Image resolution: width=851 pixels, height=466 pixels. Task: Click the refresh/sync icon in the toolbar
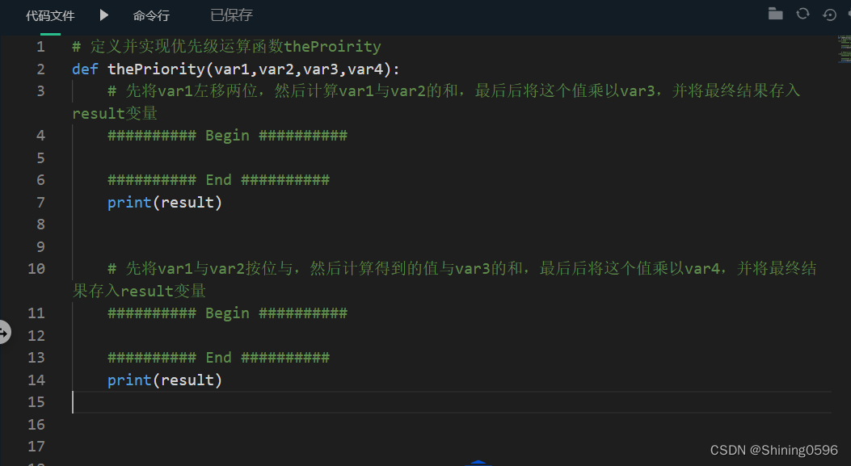[803, 13]
